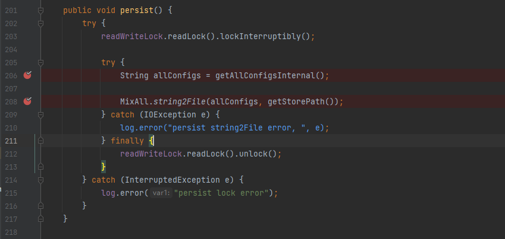Click the readWriteLock field on line 212
This screenshot has height=239, width=505.
click(151, 154)
